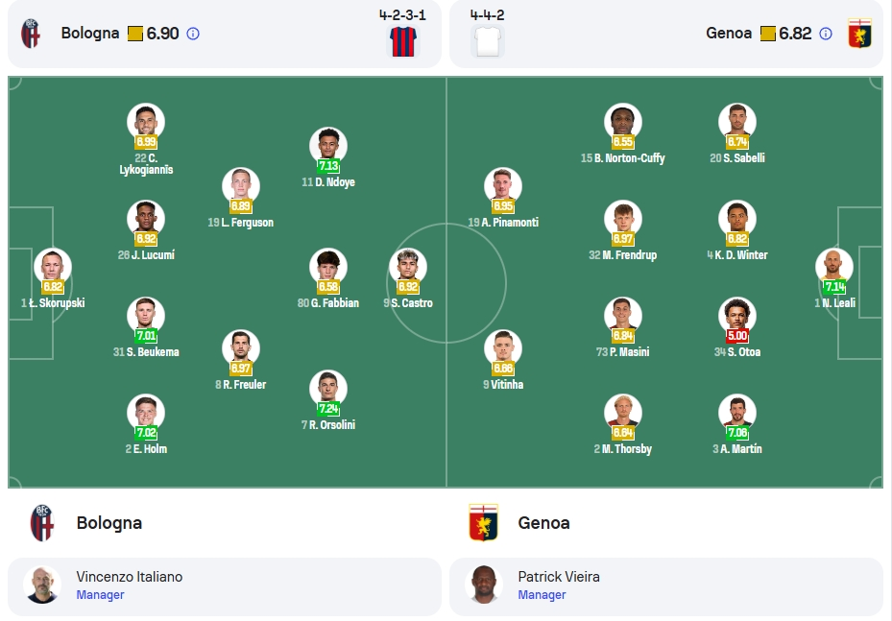Open S. Castro player card
Image resolution: width=892 pixels, height=621 pixels.
pos(408,278)
